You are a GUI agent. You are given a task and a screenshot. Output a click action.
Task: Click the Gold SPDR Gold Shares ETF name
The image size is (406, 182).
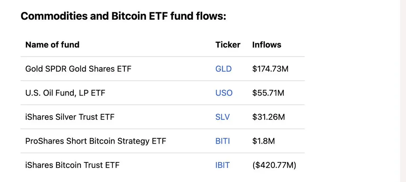[x=78, y=69]
